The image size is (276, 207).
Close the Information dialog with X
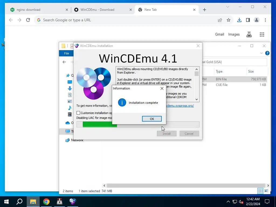[162, 88]
